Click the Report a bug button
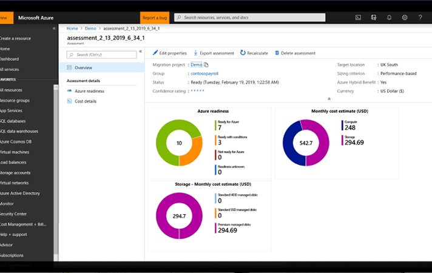Image resolution: width=432 pixels, height=273 pixels. coord(155,18)
